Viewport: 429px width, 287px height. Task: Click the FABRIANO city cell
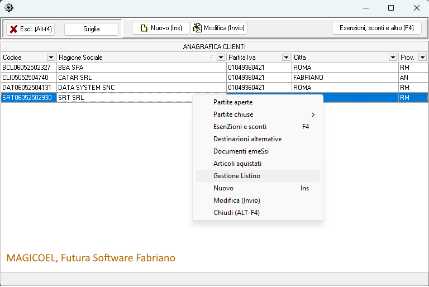[x=345, y=78]
